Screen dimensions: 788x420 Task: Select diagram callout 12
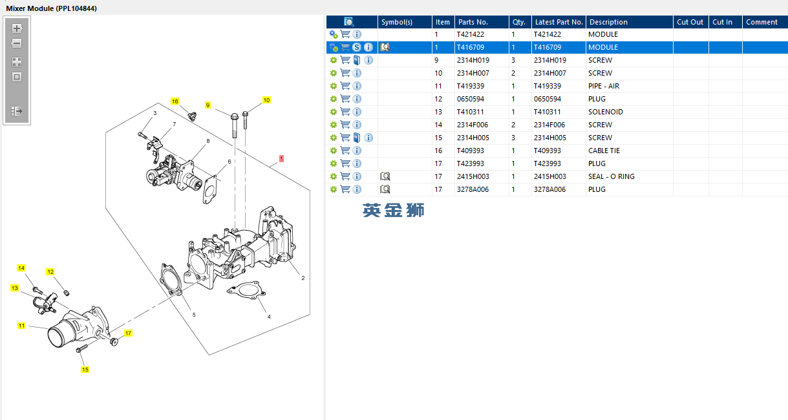[x=50, y=272]
